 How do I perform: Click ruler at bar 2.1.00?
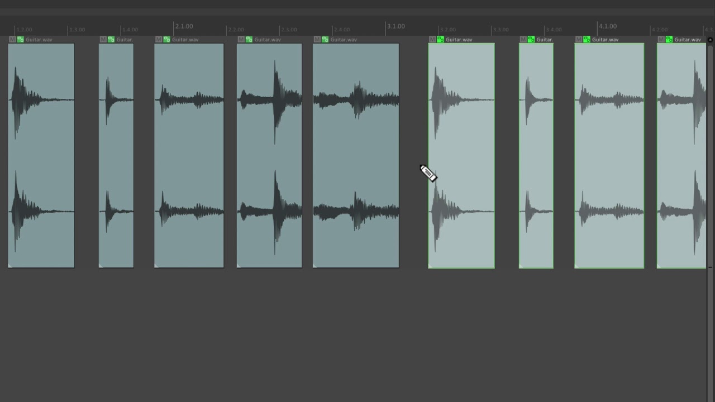[184, 26]
